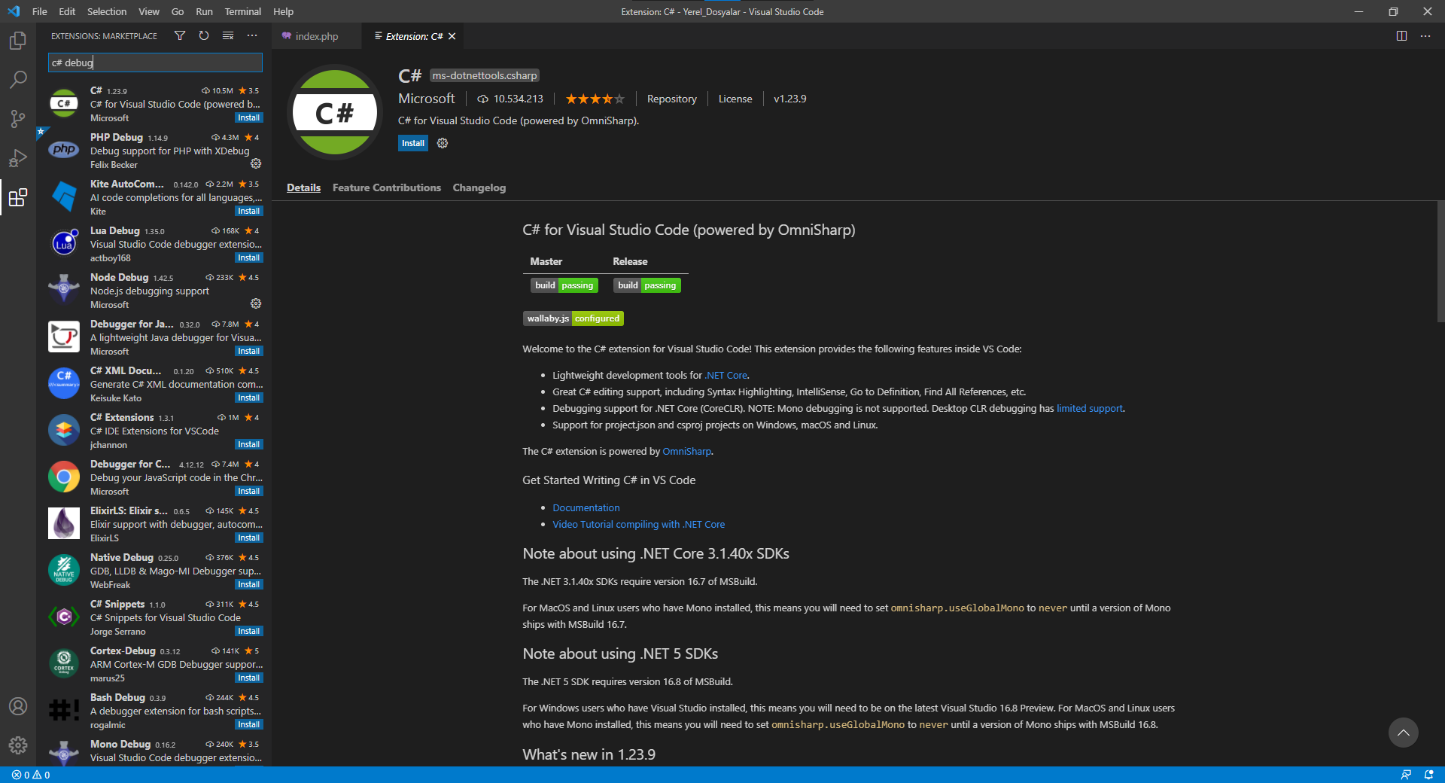
Task: Select the Extensions view icon
Action: (x=18, y=197)
